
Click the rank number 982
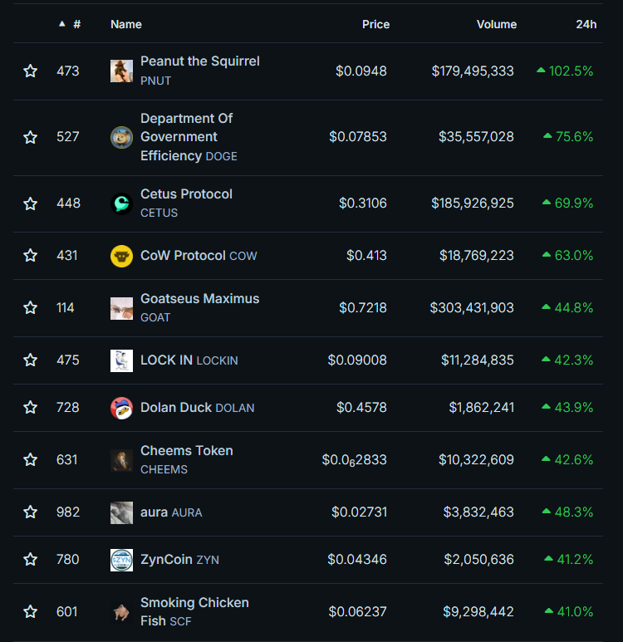point(68,512)
